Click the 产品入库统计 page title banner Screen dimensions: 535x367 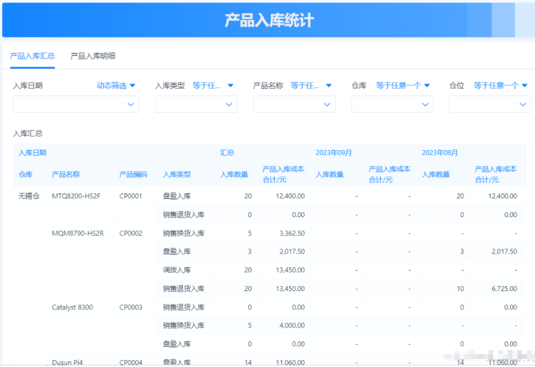(269, 20)
